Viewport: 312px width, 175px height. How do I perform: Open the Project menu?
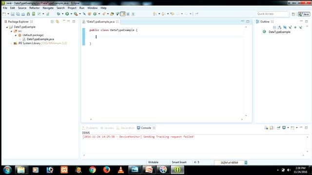pos(72,8)
